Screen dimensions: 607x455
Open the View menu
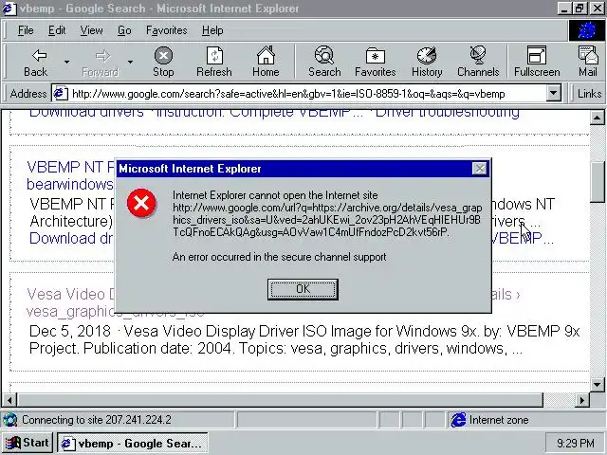[91, 30]
